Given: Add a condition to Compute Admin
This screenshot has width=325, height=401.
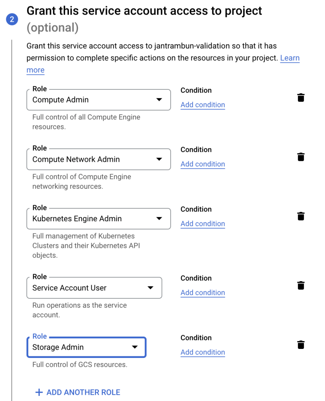Looking at the screenshot, I should (x=202, y=105).
